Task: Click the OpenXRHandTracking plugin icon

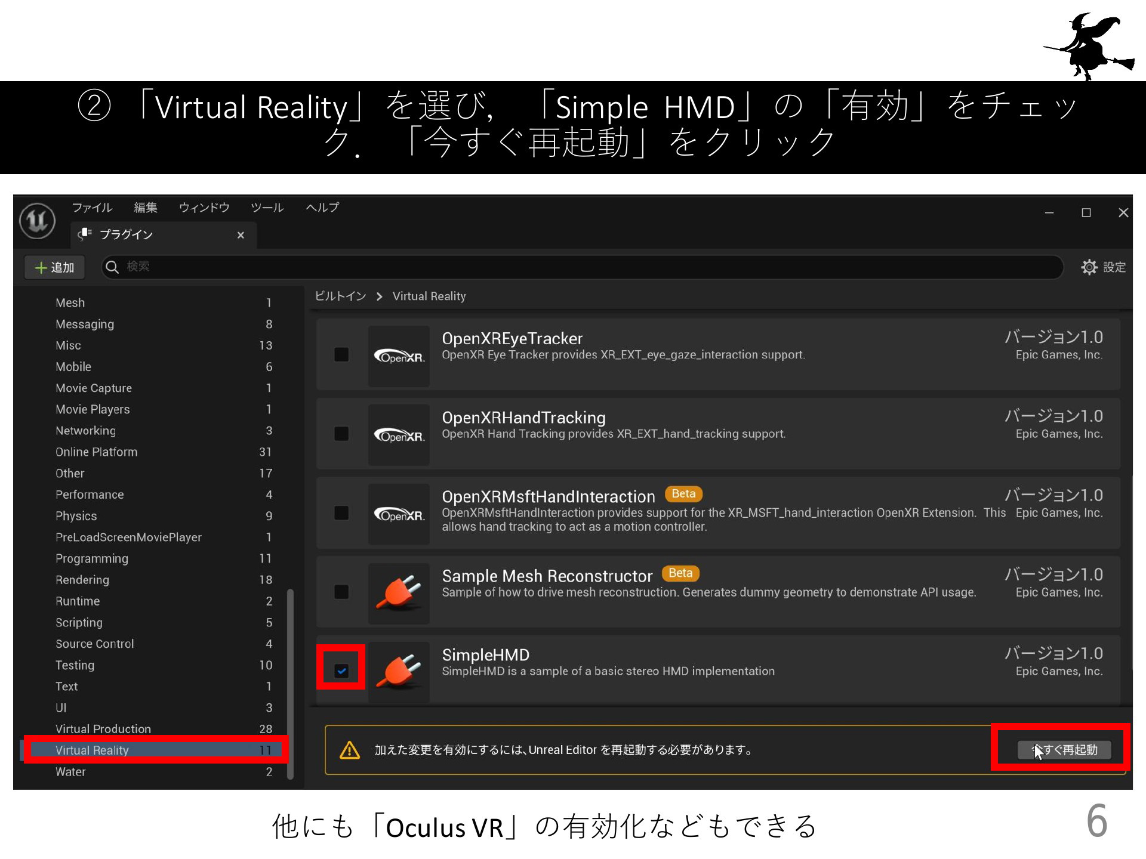Action: point(399,435)
